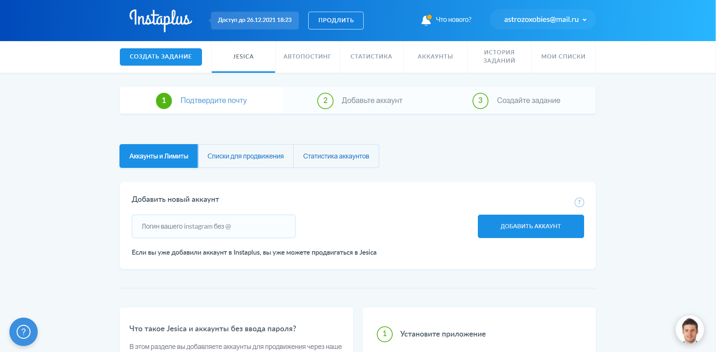Viewport: 716px width, 352px height.
Task: Click the Что такое Jesica heading
Action: pos(213,329)
